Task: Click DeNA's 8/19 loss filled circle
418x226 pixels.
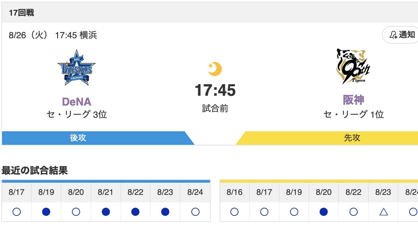Action: (46, 212)
